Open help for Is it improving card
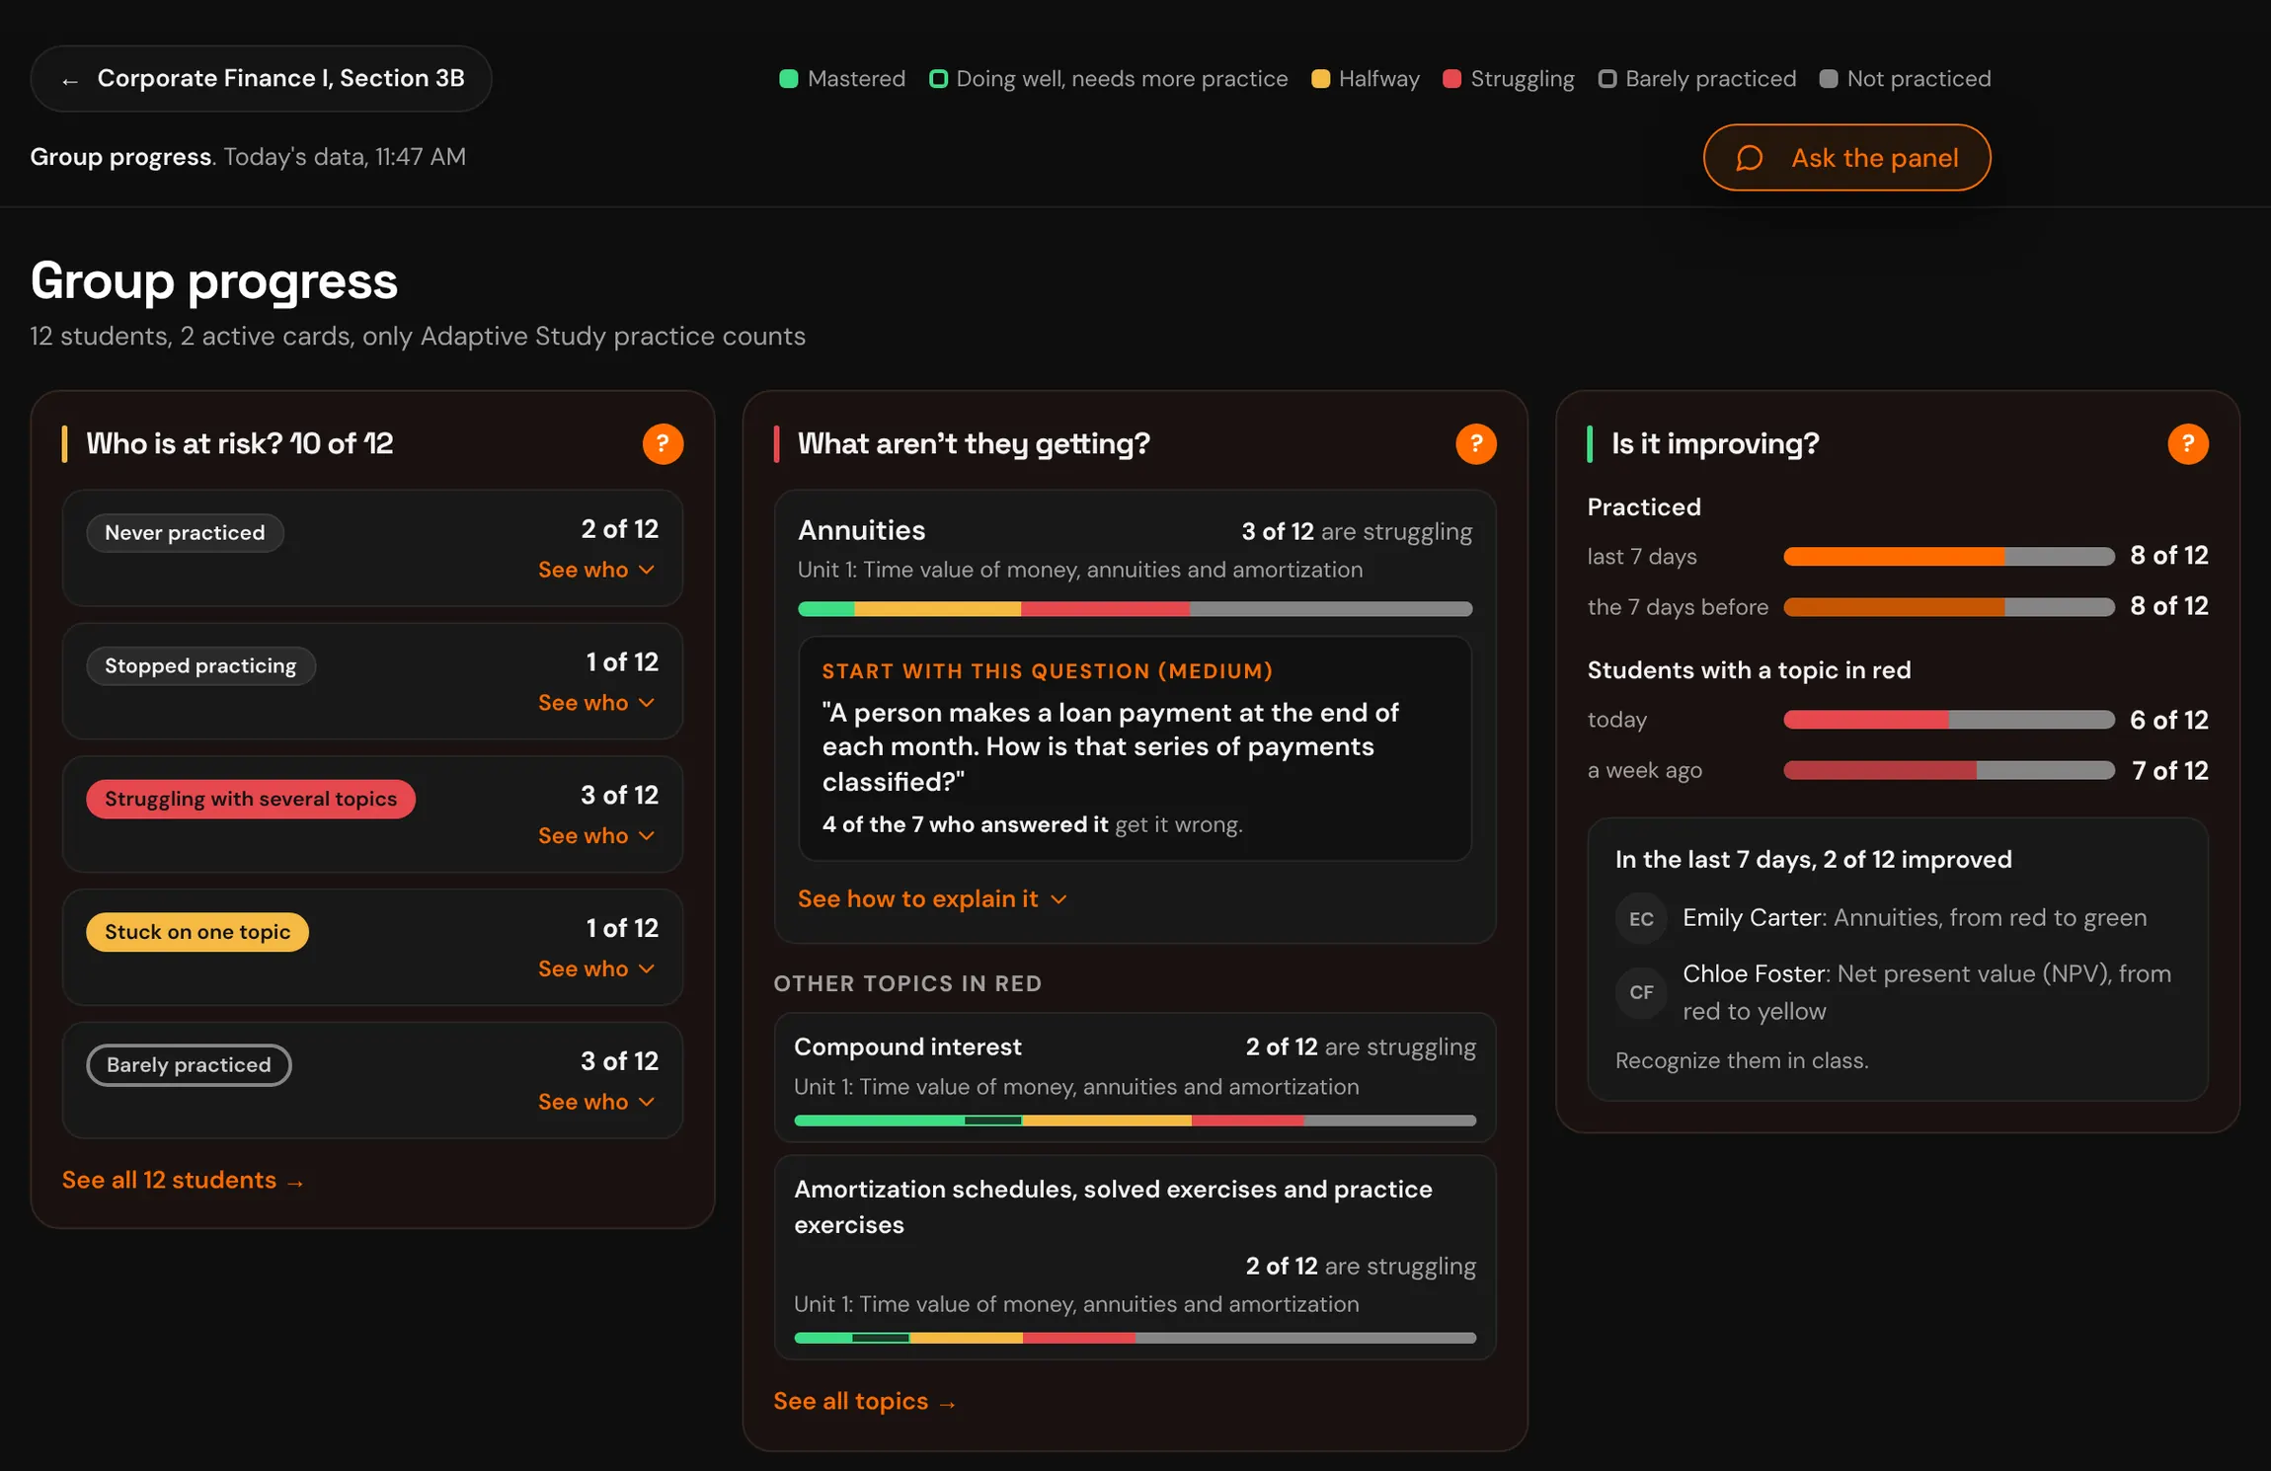The height and width of the screenshot is (1471, 2271). [2187, 444]
